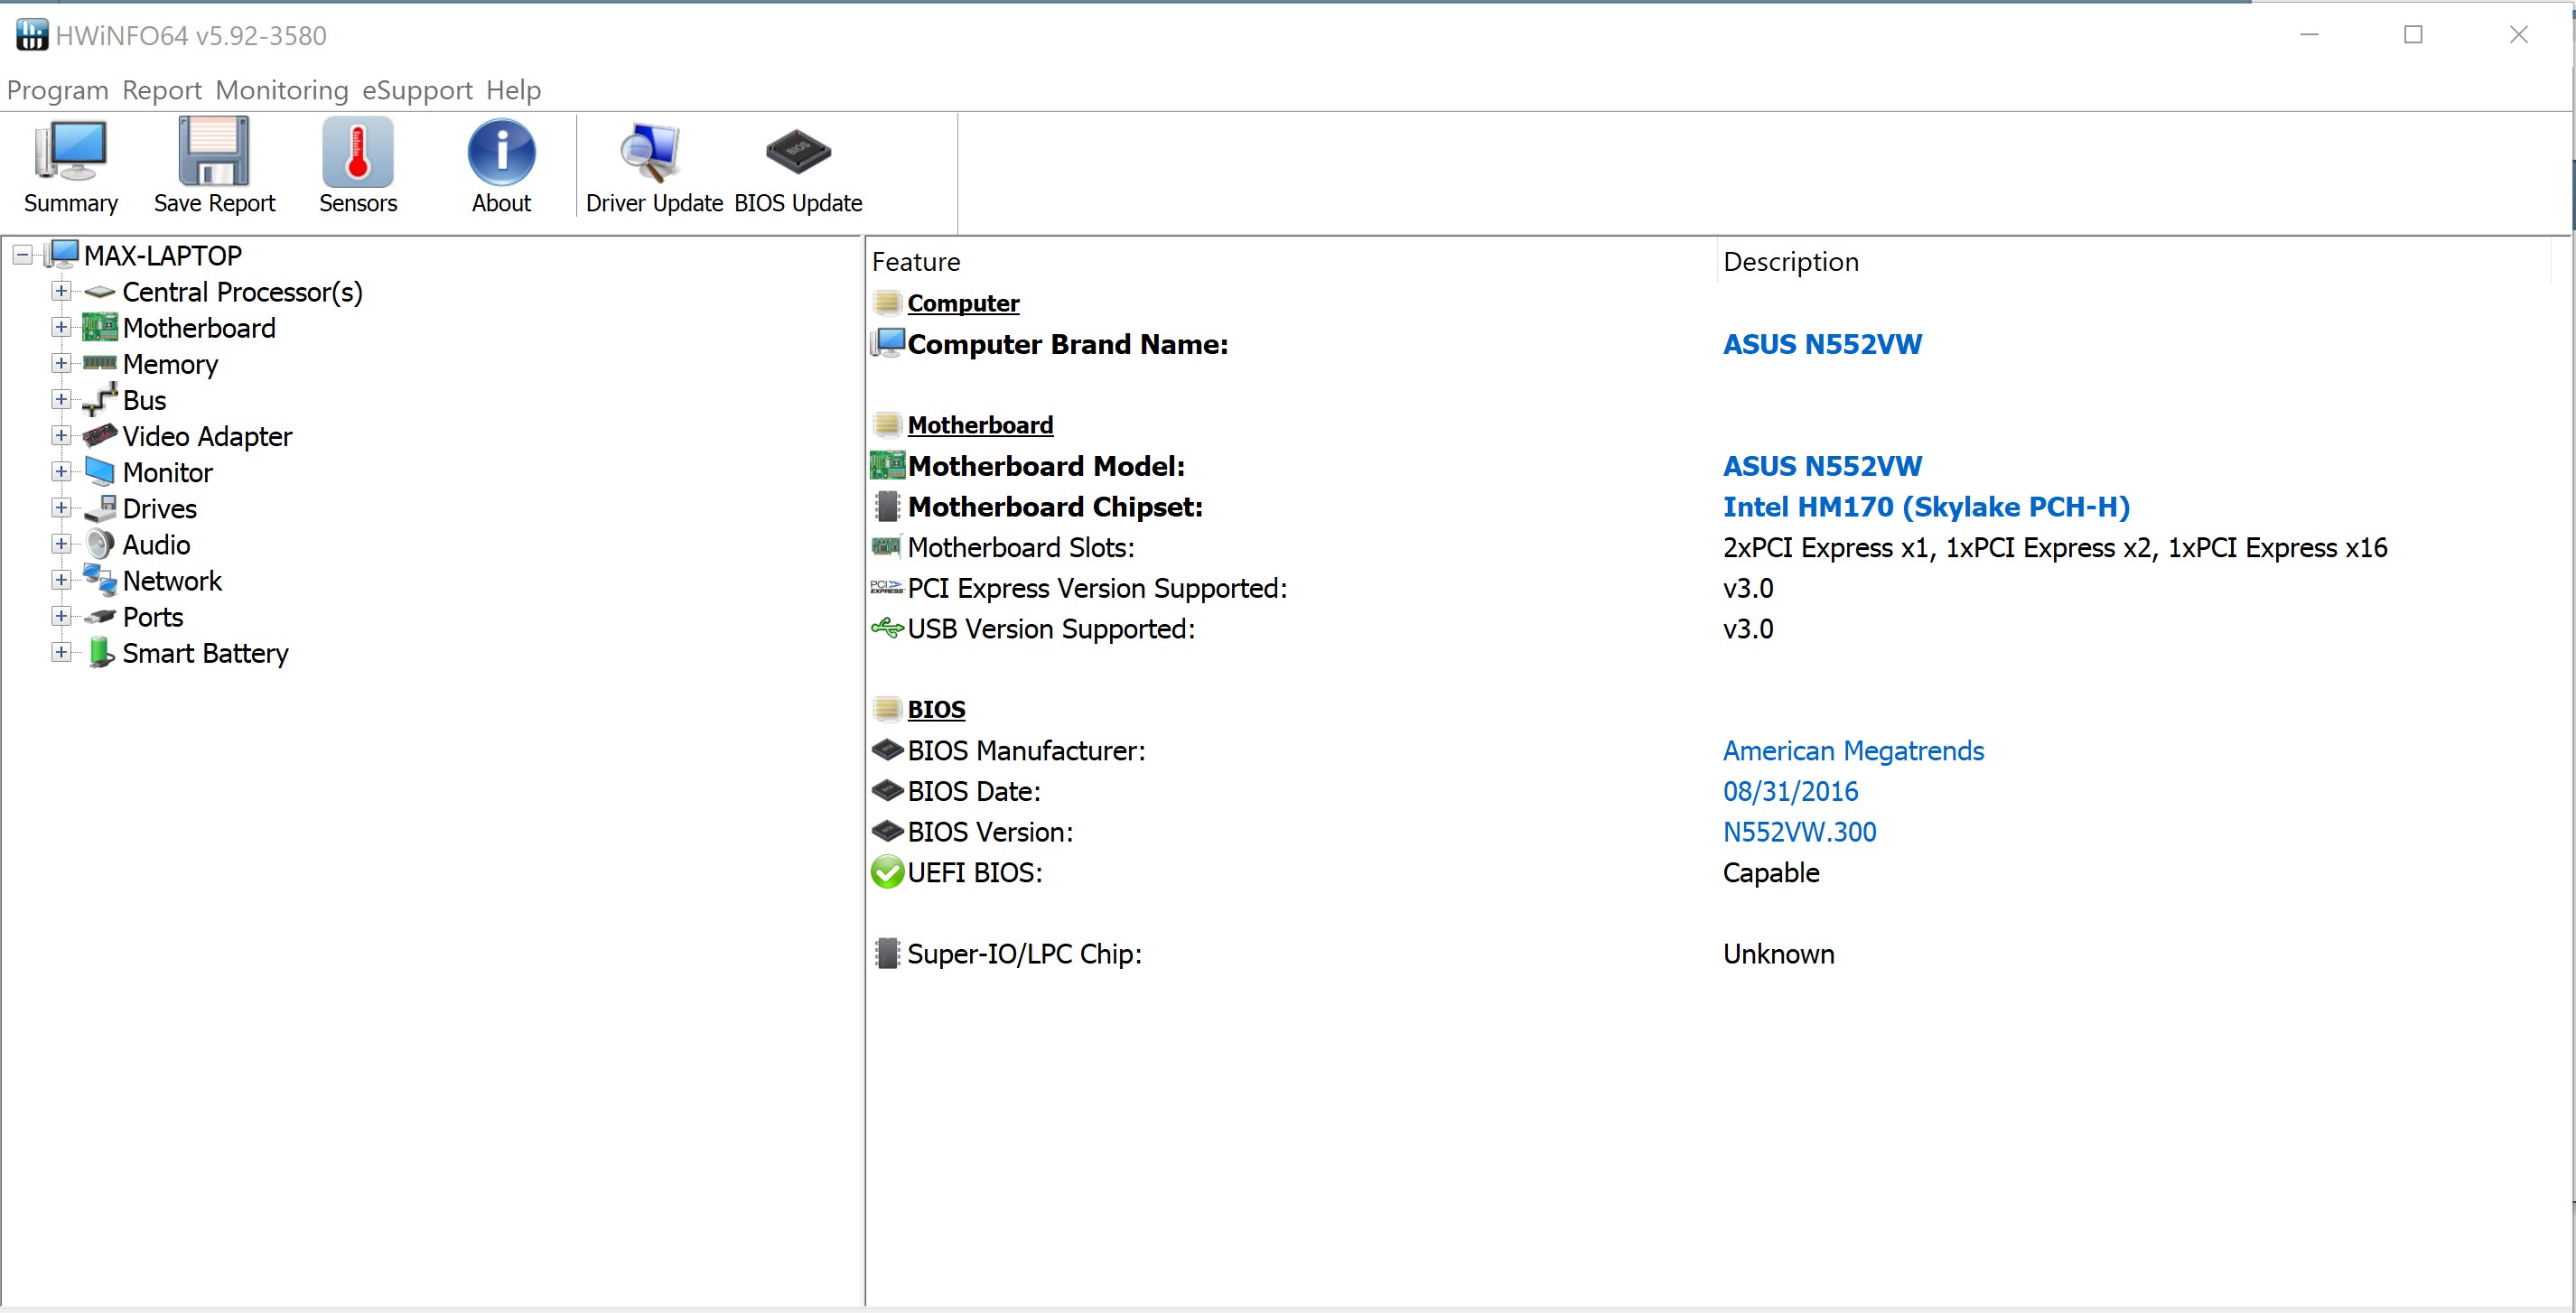
Task: Click the American Megatrends link
Action: click(x=1853, y=750)
